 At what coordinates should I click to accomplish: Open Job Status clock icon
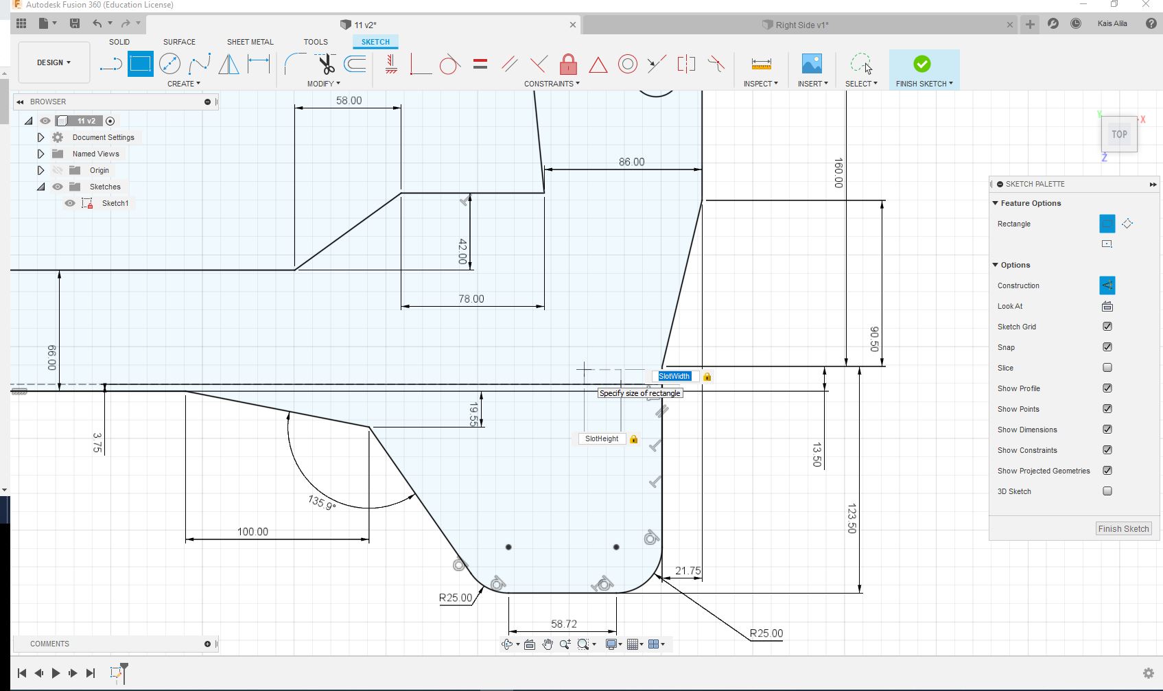1076,24
